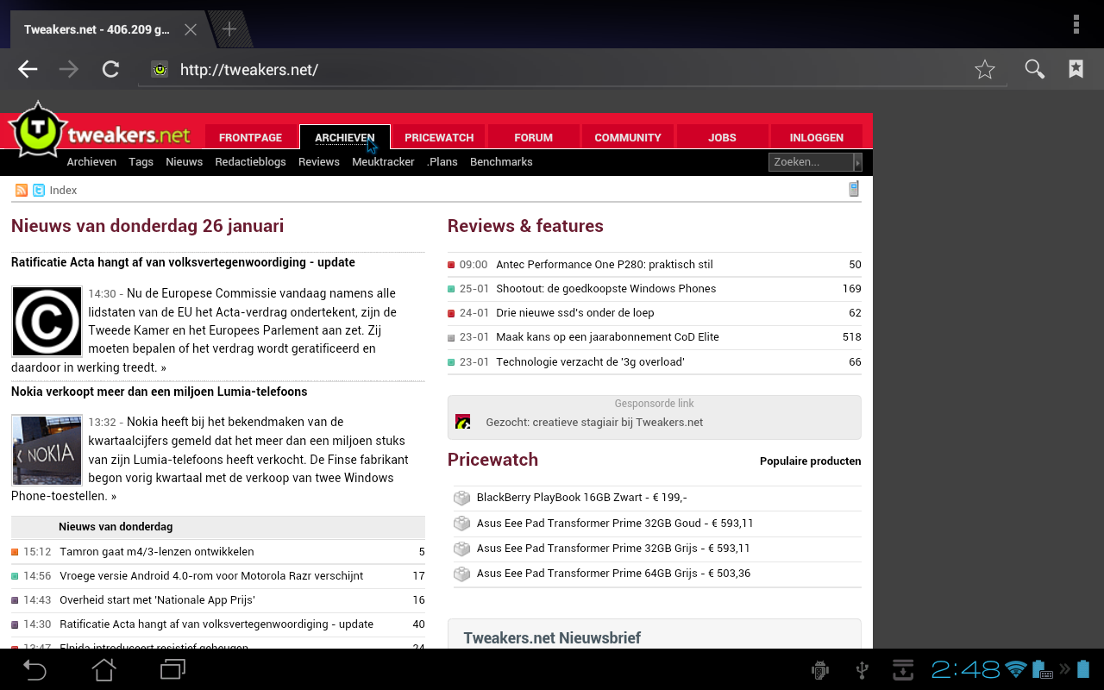Focus the tweakers.net address bar
The image size is (1104, 690).
[572, 70]
